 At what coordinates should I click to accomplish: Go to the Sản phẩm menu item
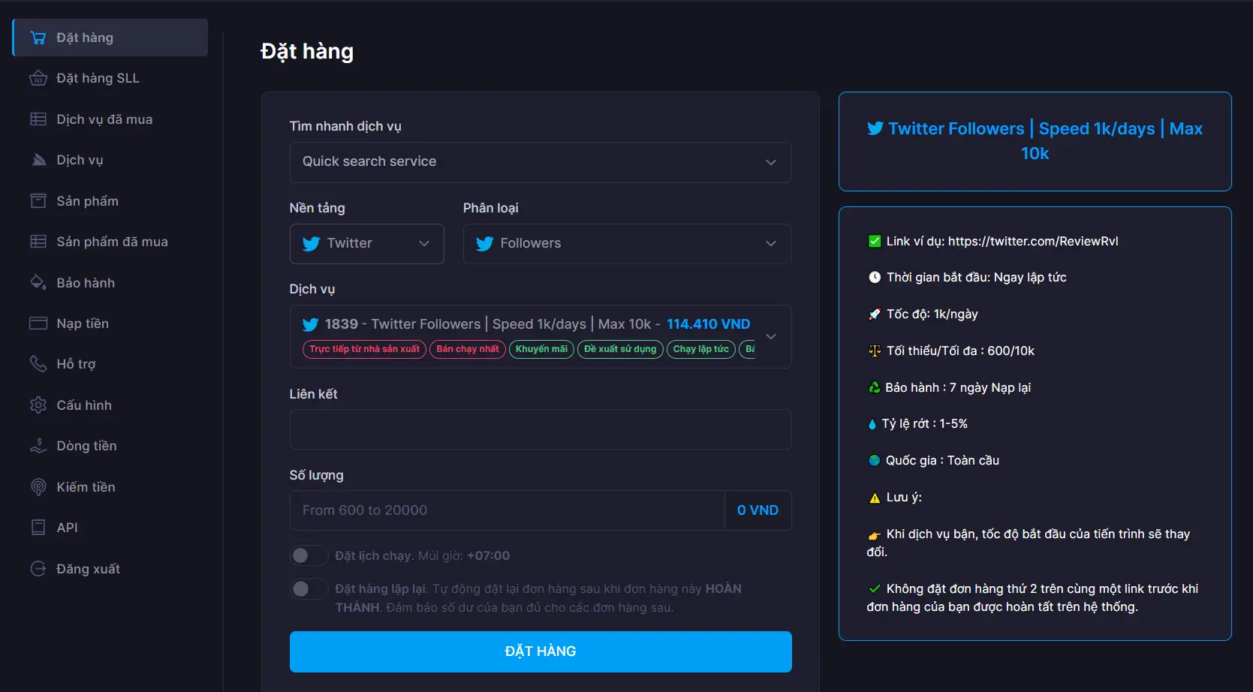point(87,201)
